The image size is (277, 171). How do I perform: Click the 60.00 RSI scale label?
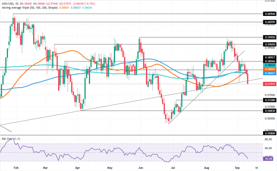pos(268,148)
